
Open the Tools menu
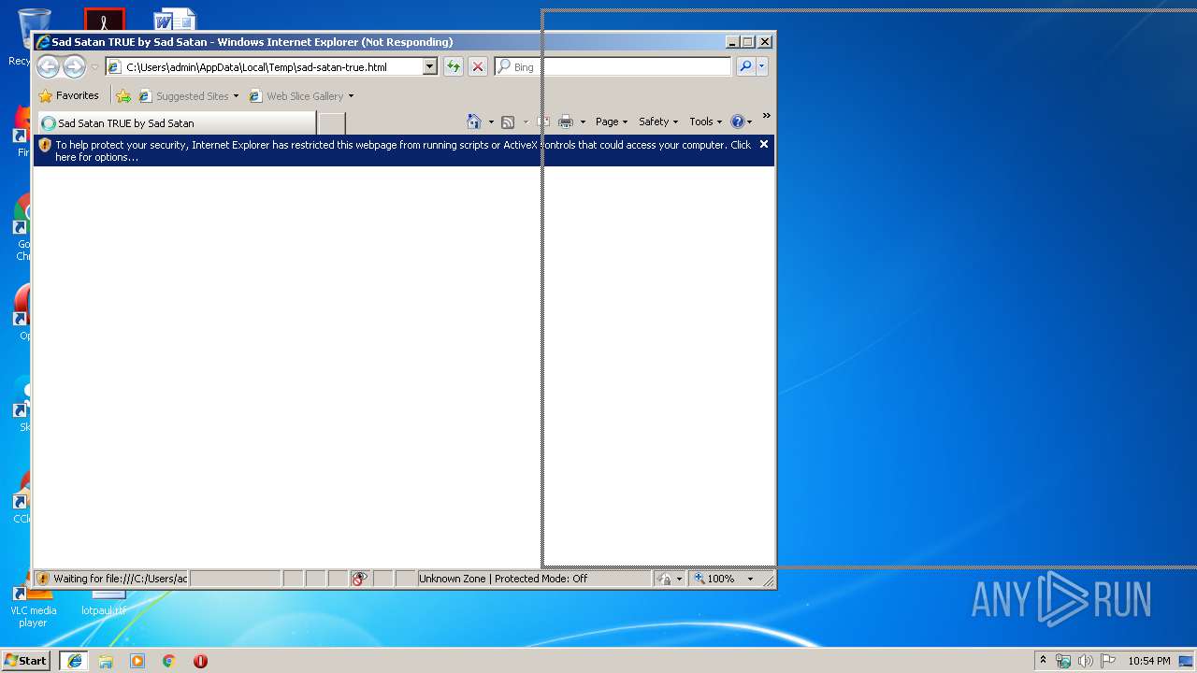tap(706, 122)
